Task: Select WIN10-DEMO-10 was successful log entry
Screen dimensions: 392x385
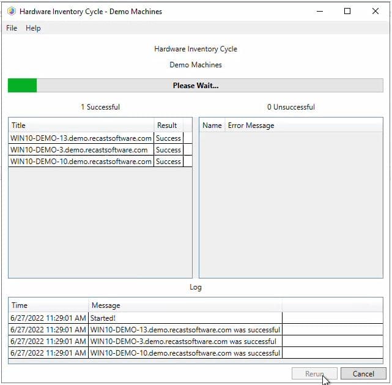Action: pos(185,353)
